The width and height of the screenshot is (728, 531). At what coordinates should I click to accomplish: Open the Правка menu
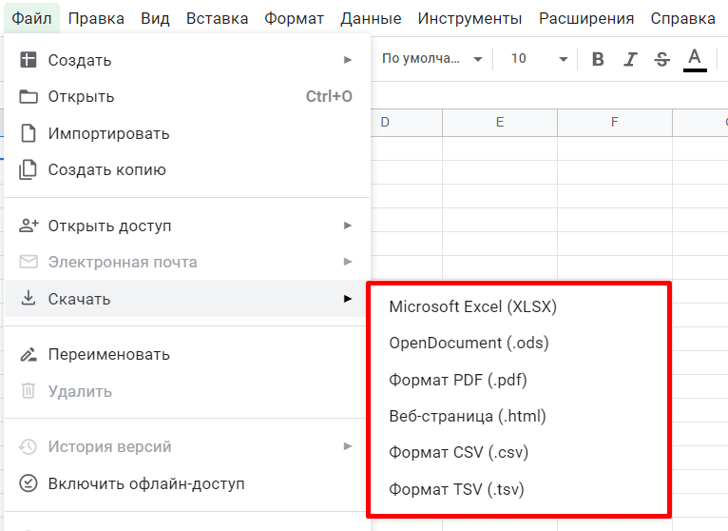pos(96,19)
